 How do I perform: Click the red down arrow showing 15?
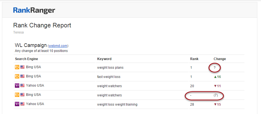tap(215, 104)
